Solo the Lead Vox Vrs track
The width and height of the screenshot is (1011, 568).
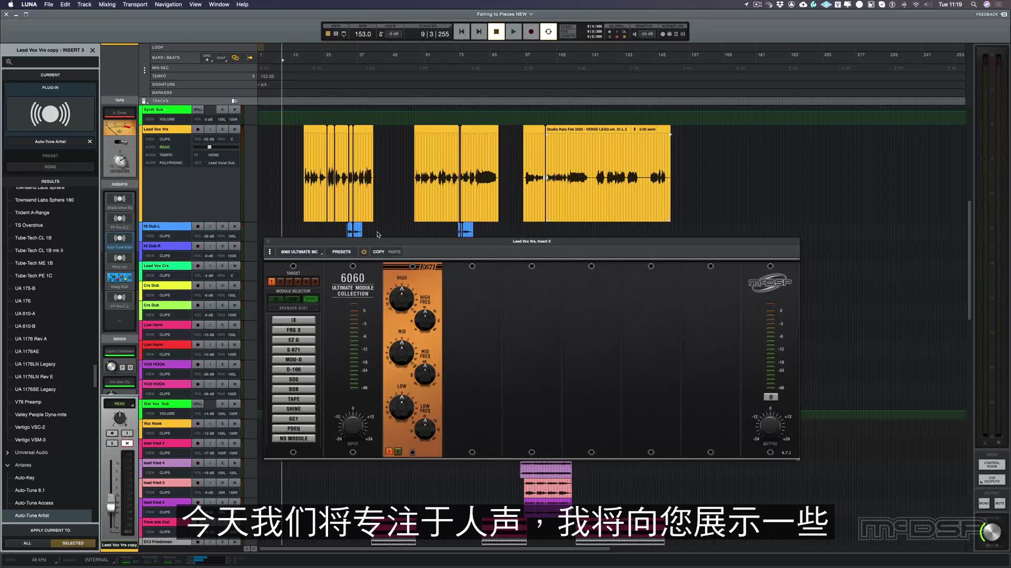[x=222, y=129]
